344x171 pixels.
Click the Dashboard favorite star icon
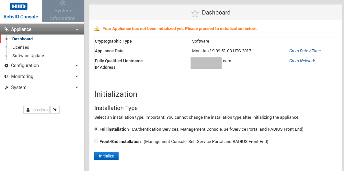pyautogui.click(x=195, y=14)
